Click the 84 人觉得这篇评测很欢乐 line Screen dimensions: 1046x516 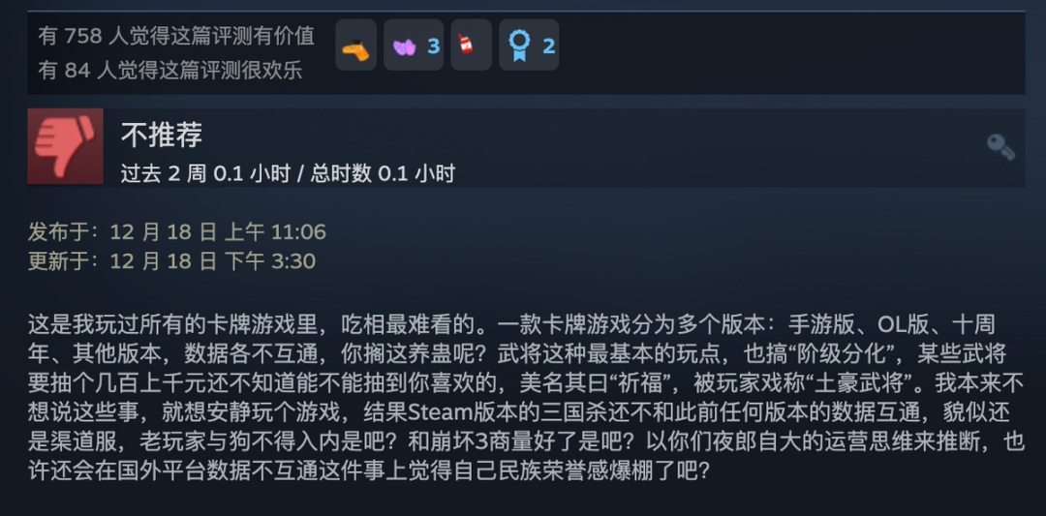[170, 70]
